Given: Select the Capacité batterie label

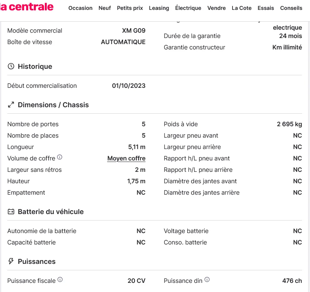Looking at the screenshot, I should pos(32,243).
